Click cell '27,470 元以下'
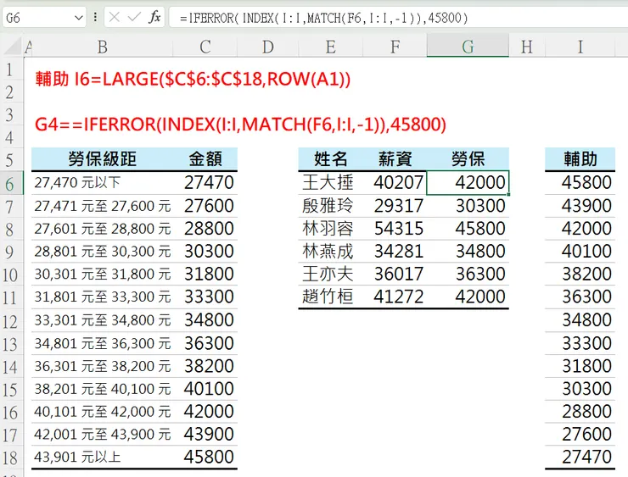The image size is (628, 477). [102, 183]
